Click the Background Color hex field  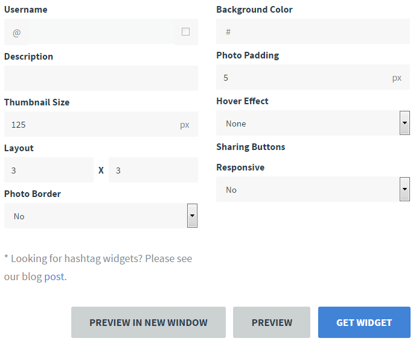320,32
